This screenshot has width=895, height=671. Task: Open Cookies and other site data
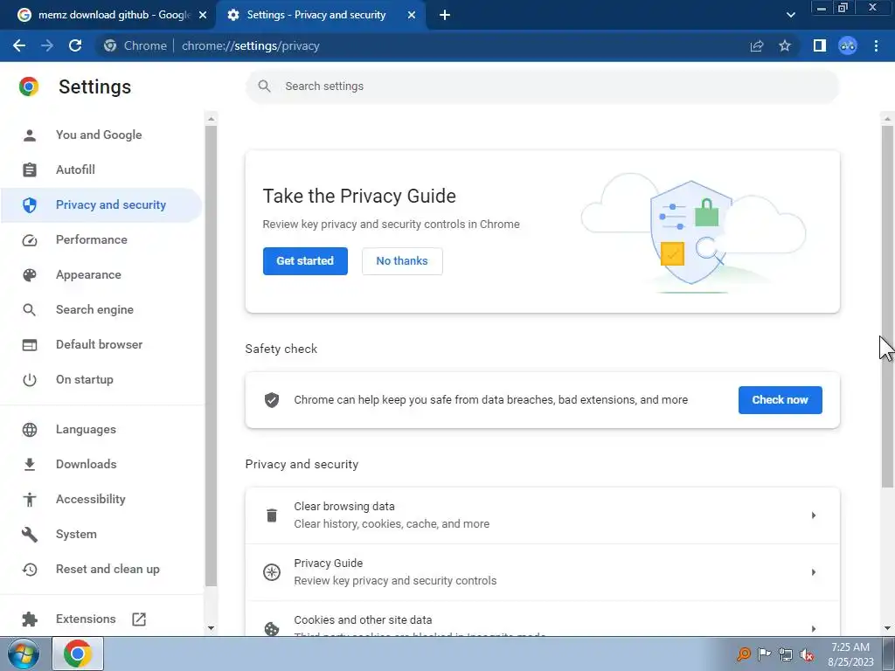coord(542,619)
